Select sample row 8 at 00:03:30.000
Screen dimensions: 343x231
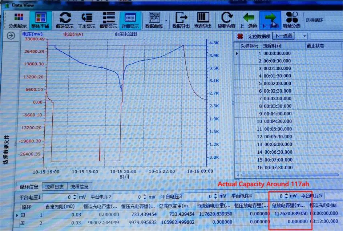[x=288, y=106]
